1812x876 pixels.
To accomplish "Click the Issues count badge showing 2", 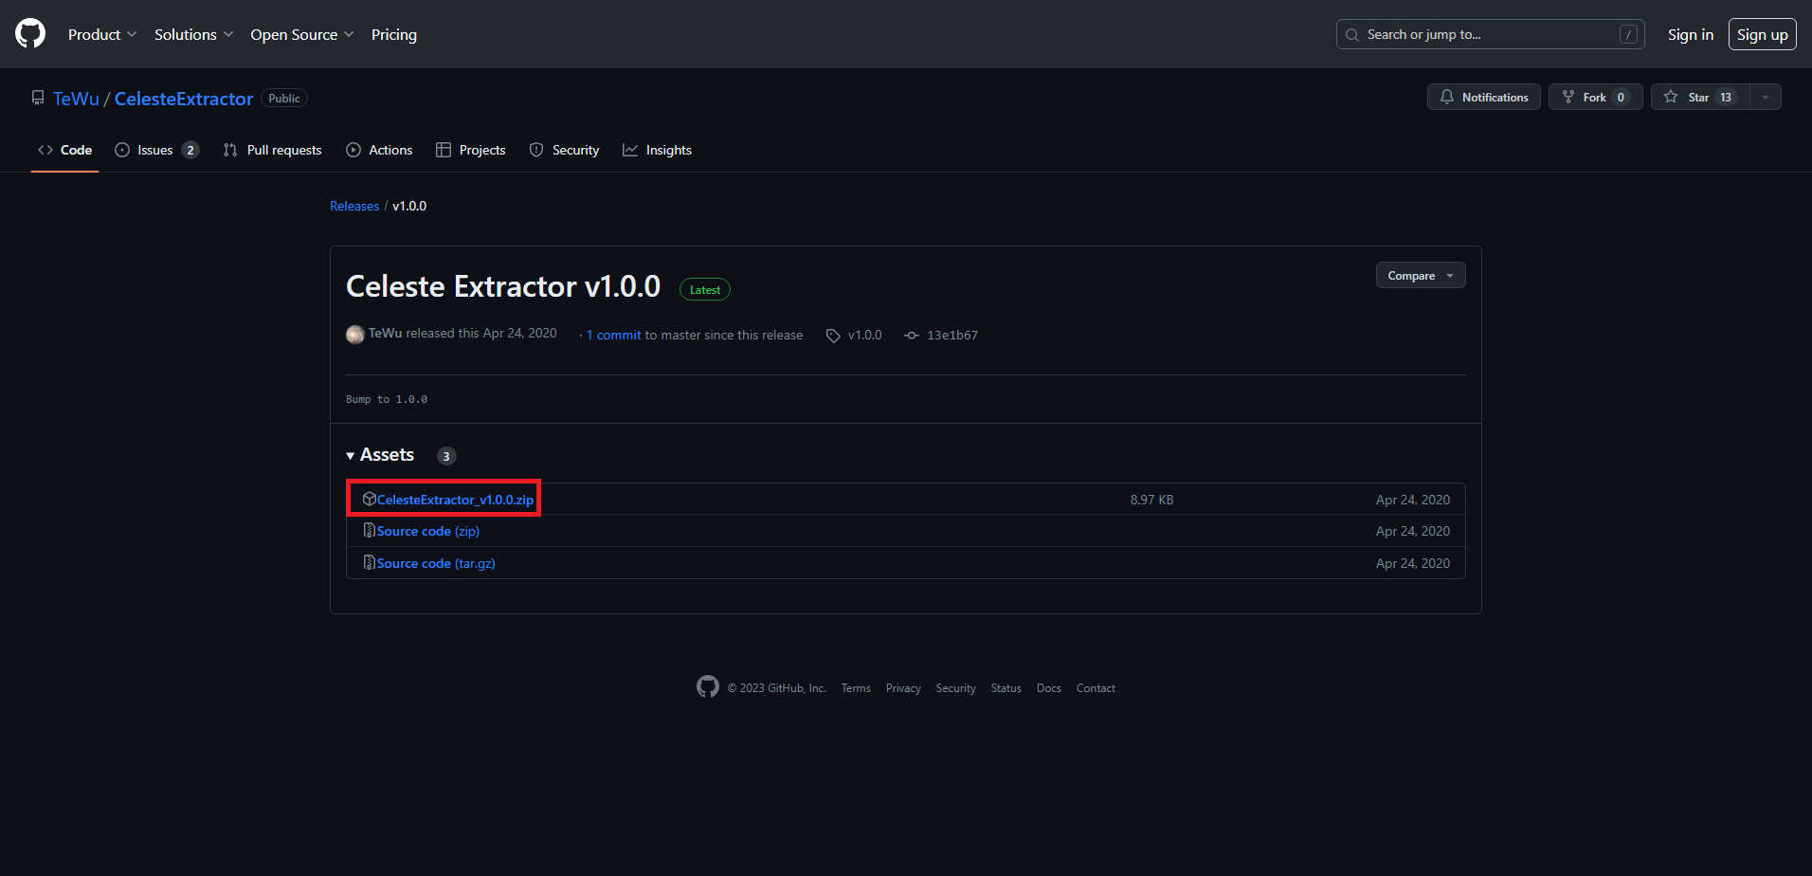I will (x=190, y=150).
